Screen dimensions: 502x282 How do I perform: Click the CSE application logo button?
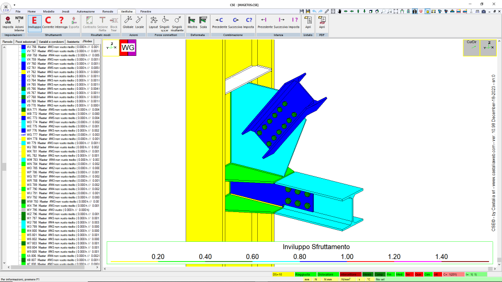pos(6,7)
